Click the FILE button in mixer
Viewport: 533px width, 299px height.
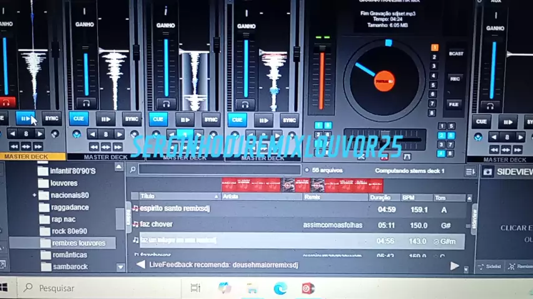click(x=454, y=104)
